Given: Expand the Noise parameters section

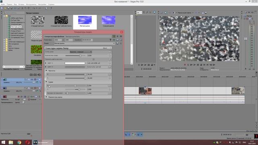Looking at the screenshot, I should [46, 97].
